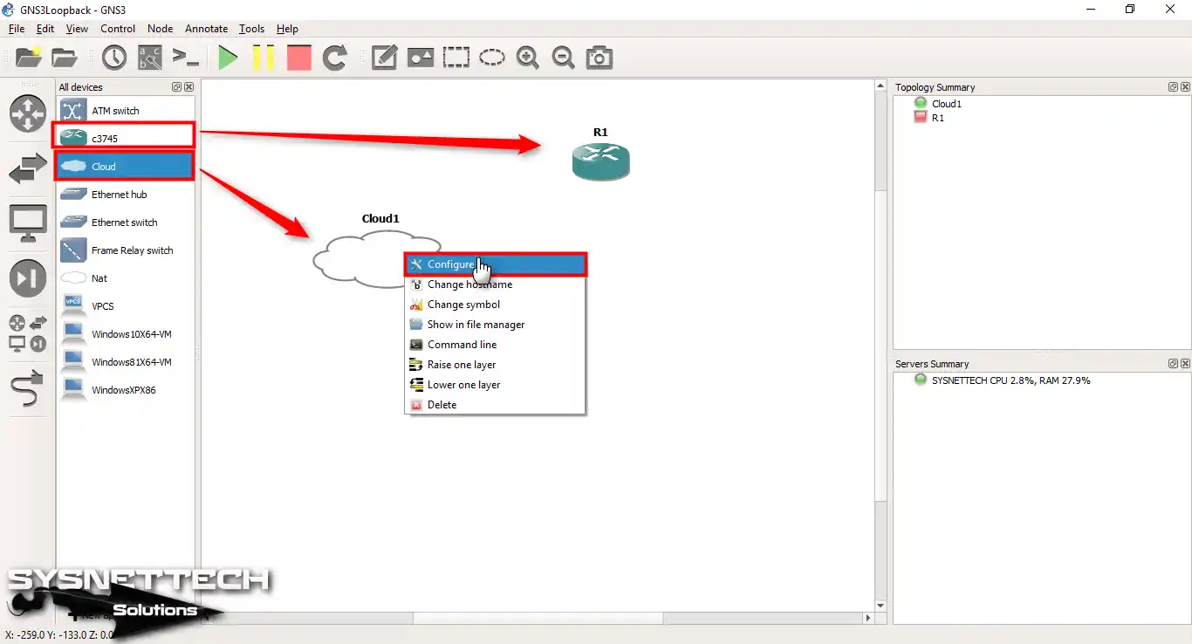Image resolution: width=1192 pixels, height=644 pixels.
Task: Open console to all devices icon
Action: click(185, 58)
